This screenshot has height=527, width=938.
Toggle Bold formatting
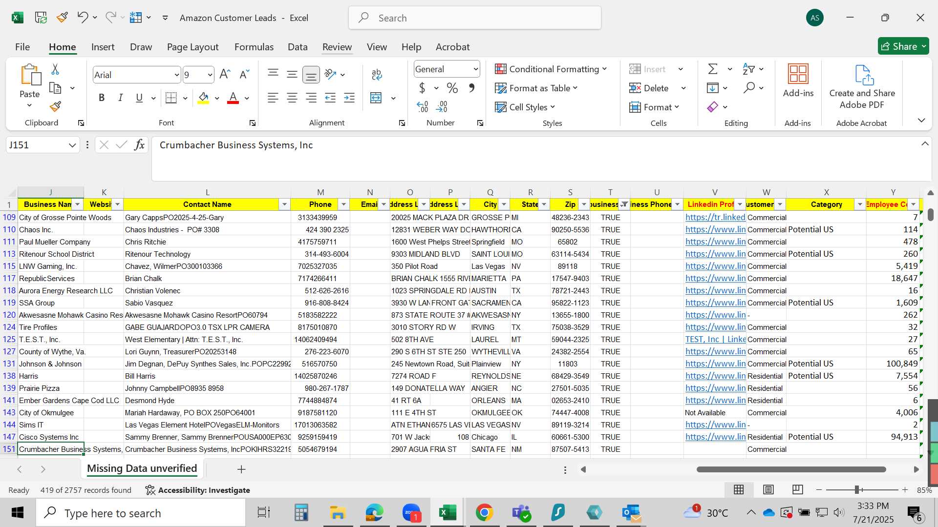[102, 98]
